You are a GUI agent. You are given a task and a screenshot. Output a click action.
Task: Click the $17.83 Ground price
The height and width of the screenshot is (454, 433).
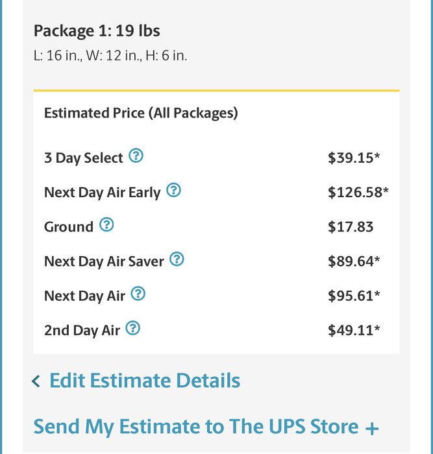[x=351, y=227]
